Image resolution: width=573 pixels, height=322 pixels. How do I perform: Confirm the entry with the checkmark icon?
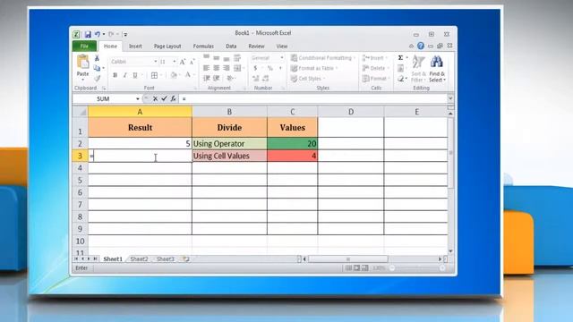pos(164,98)
